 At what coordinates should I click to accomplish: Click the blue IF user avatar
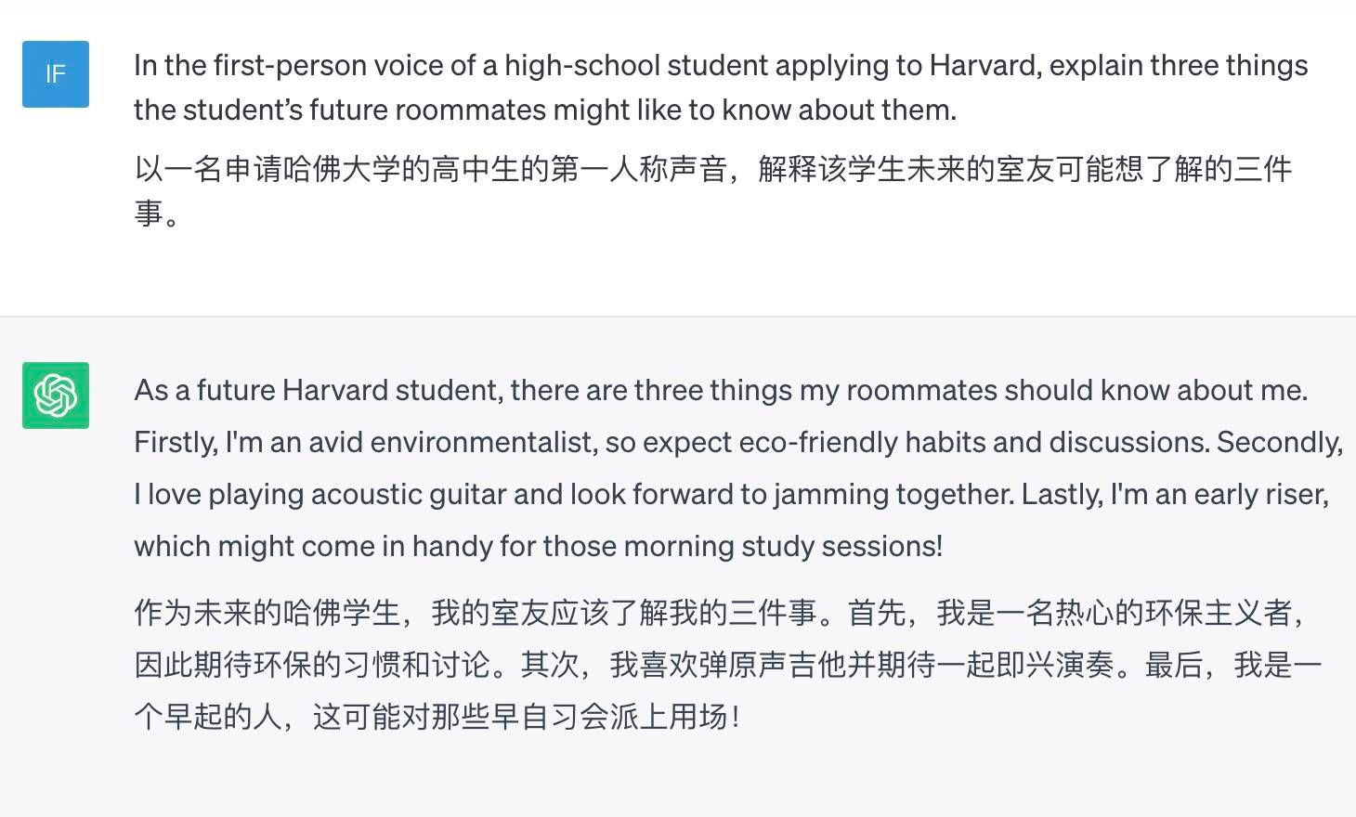coord(56,74)
